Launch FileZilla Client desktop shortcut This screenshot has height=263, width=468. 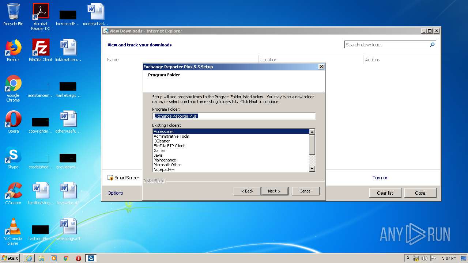coord(41,50)
